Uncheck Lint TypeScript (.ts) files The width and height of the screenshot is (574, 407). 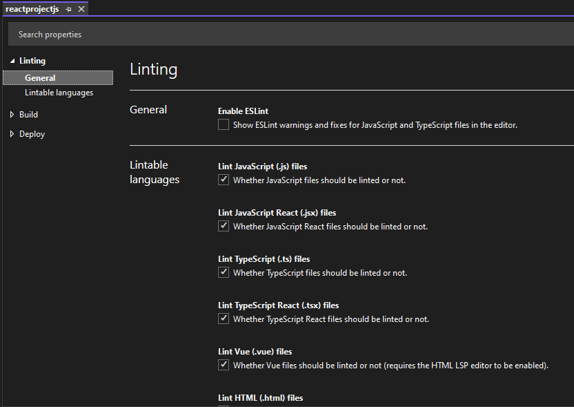pos(223,272)
